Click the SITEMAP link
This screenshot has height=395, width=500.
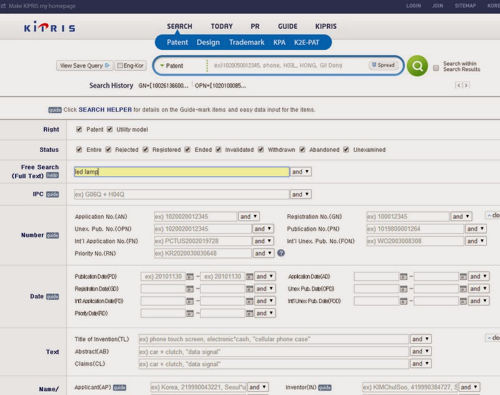(x=465, y=6)
